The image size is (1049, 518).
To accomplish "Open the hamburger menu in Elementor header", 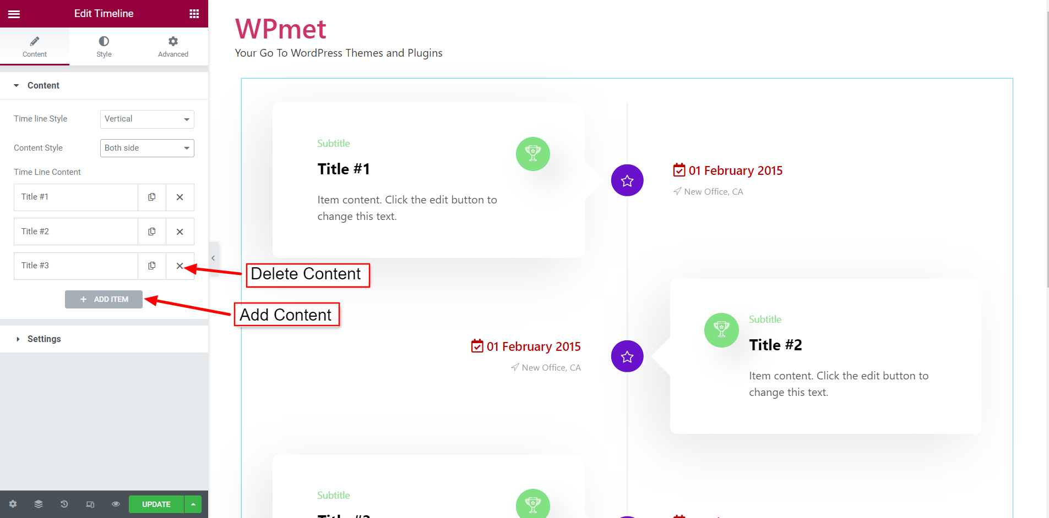I will (x=14, y=14).
